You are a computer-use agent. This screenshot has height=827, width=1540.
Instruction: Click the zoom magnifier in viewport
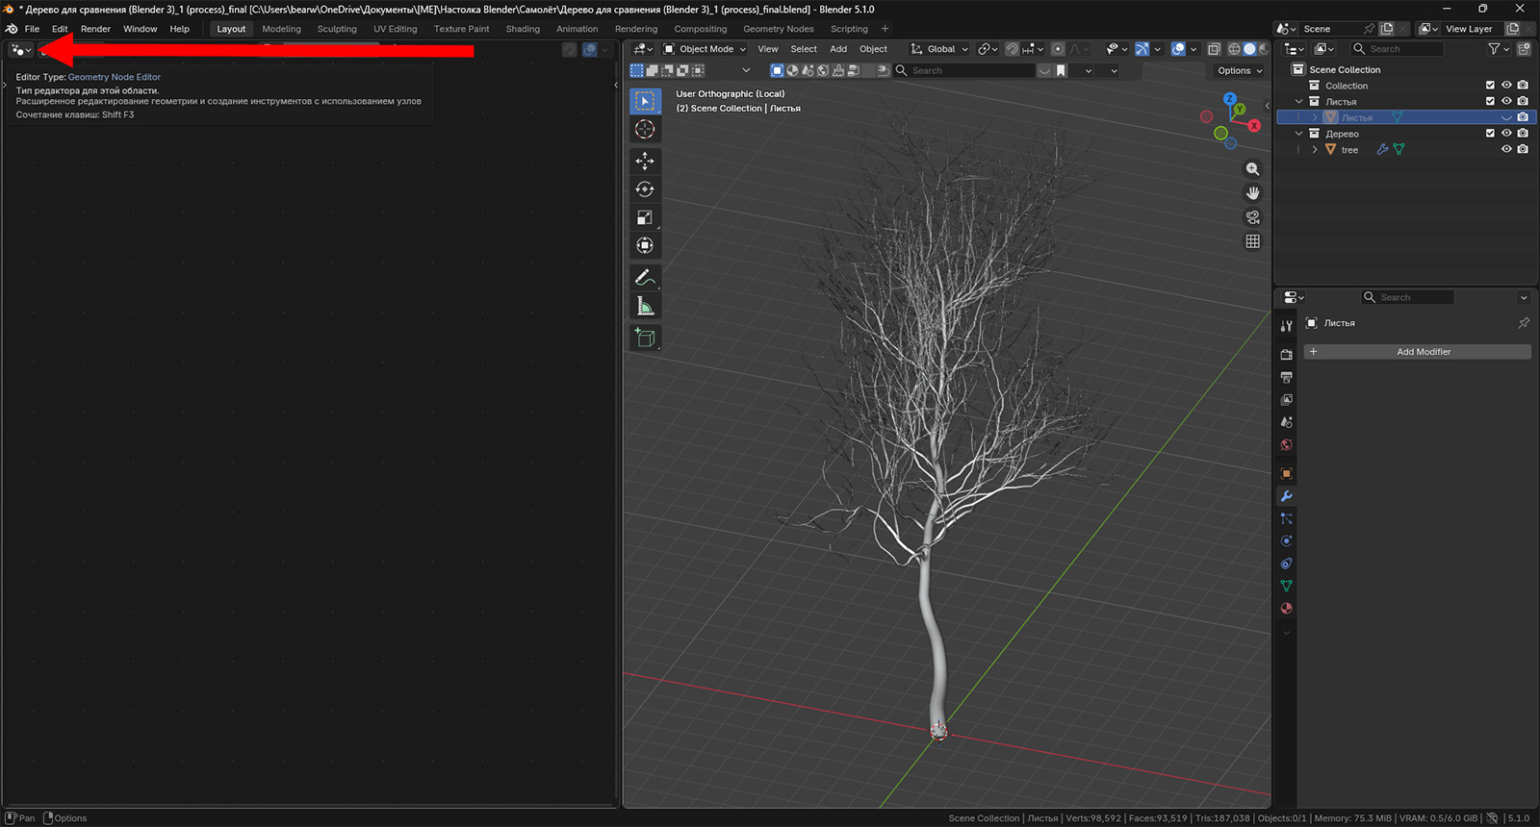[x=1252, y=169]
